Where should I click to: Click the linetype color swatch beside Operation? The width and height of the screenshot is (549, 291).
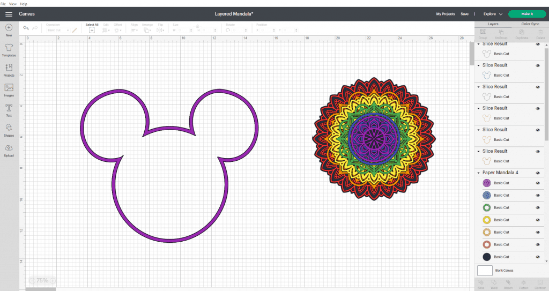pos(74,30)
